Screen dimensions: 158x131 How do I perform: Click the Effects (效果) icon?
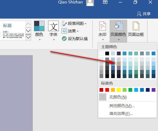(65, 31)
